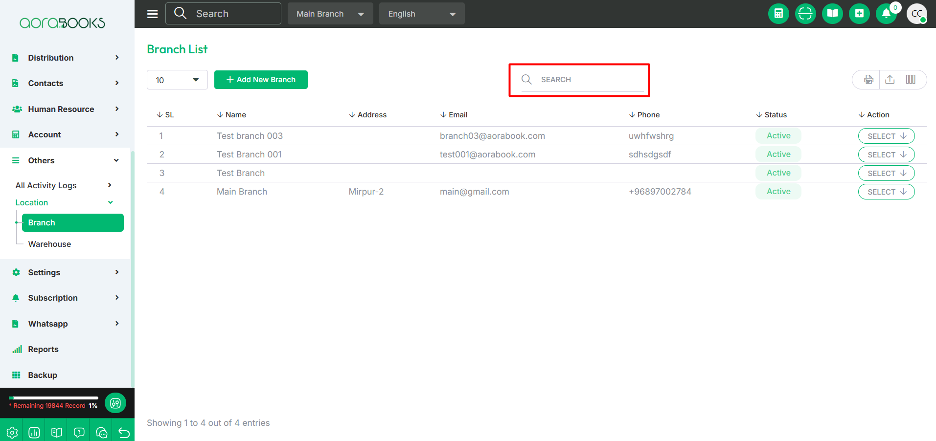Screen dimensions: 936x441
Task: Sort table by SL column
Action: tap(165, 114)
